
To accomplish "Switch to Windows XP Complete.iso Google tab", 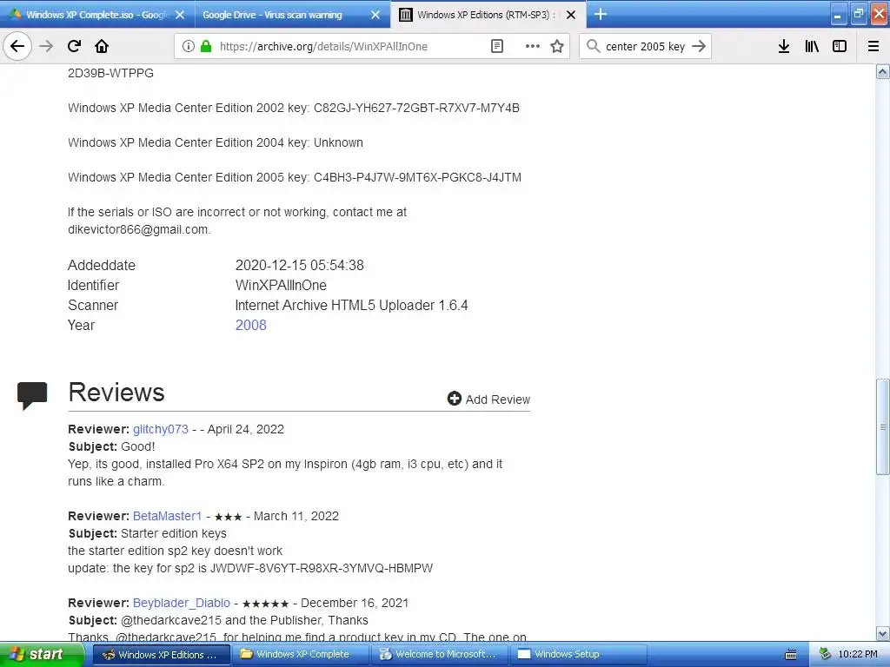I will [x=97, y=15].
